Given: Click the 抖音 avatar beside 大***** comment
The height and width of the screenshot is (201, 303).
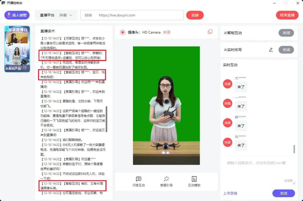Looking at the screenshot, I should click(x=228, y=84).
